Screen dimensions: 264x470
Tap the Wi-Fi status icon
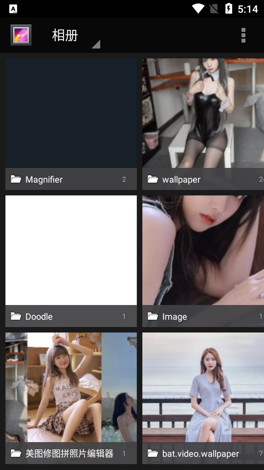click(x=198, y=9)
